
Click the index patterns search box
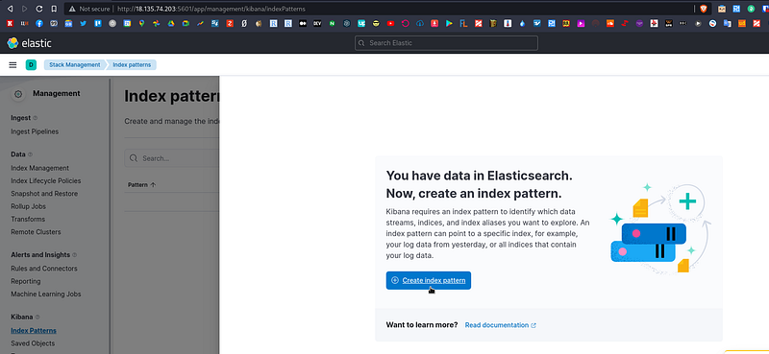click(172, 158)
